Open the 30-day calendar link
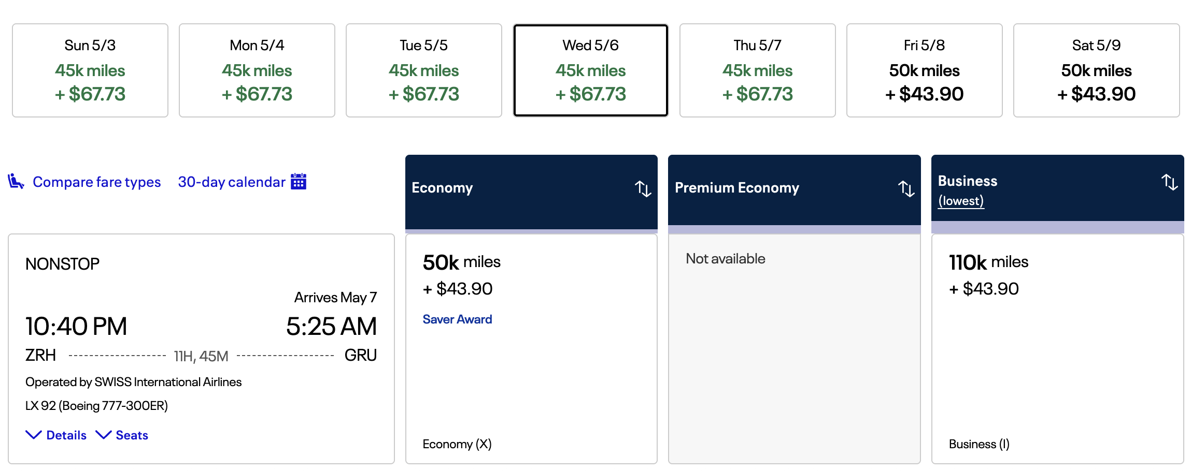1191x471 pixels. pos(232,182)
